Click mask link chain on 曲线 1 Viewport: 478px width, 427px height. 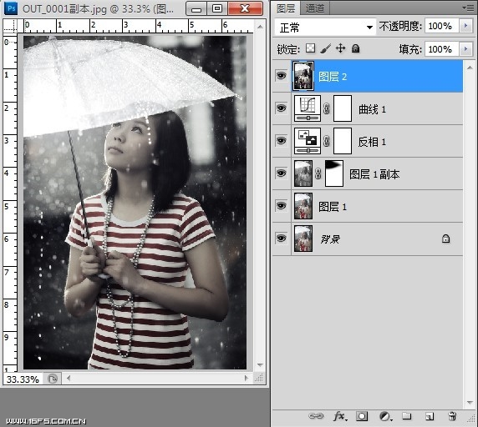[327, 108]
